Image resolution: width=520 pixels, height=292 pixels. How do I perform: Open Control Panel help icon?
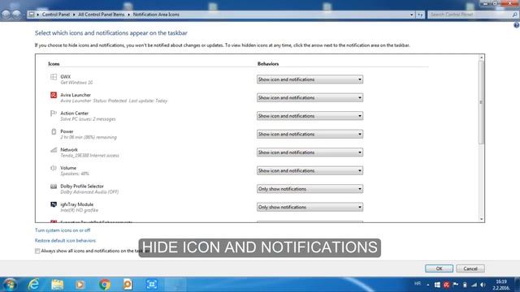tap(517, 25)
